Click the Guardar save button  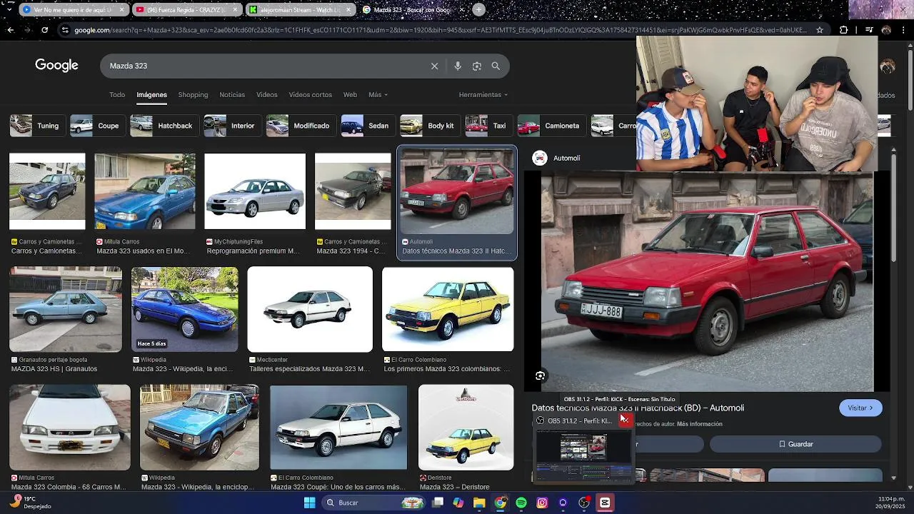click(795, 444)
